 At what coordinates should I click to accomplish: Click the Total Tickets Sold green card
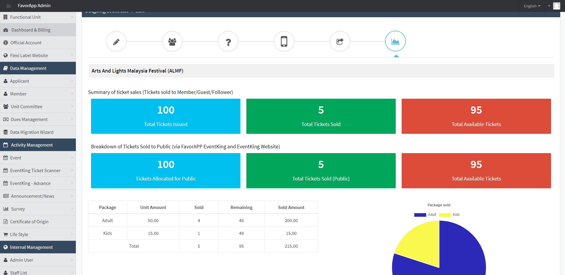(x=321, y=116)
